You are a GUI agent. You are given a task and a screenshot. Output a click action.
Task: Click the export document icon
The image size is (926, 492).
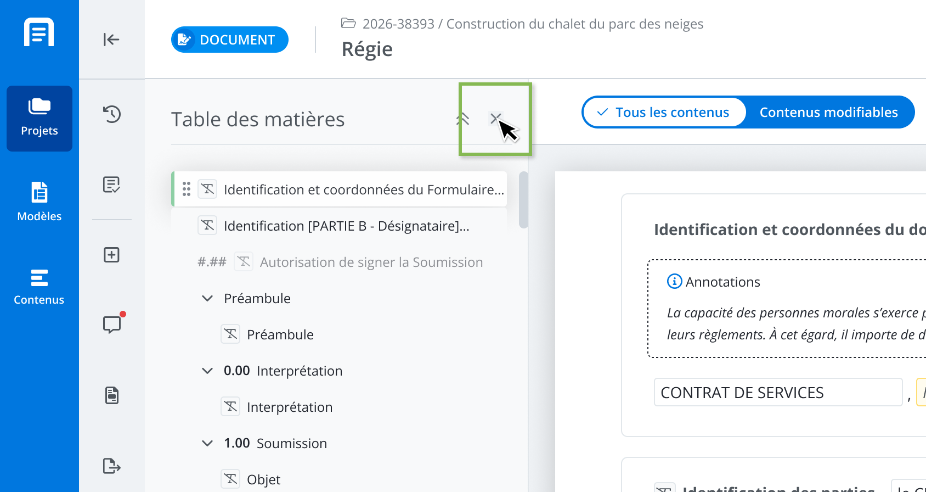pos(112,466)
